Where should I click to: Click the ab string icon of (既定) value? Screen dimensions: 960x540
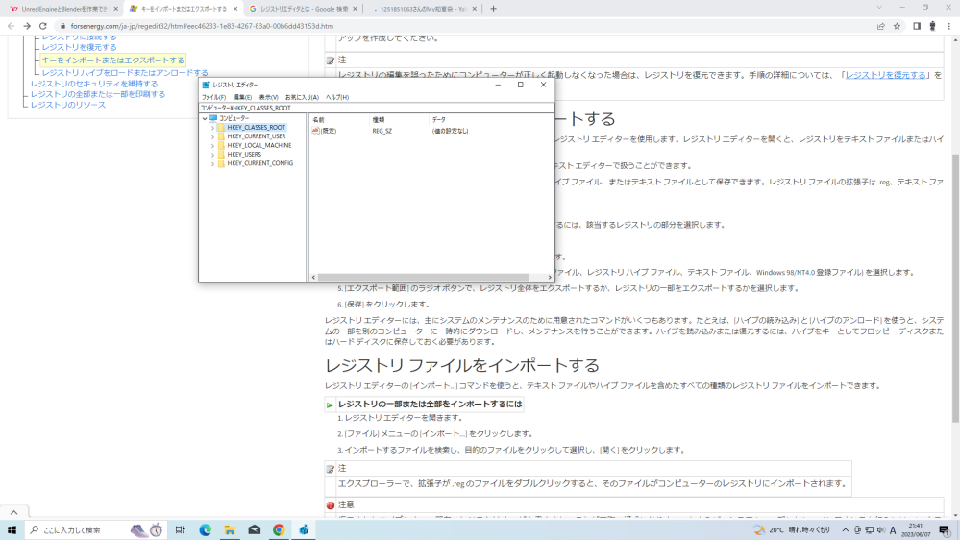click(315, 131)
